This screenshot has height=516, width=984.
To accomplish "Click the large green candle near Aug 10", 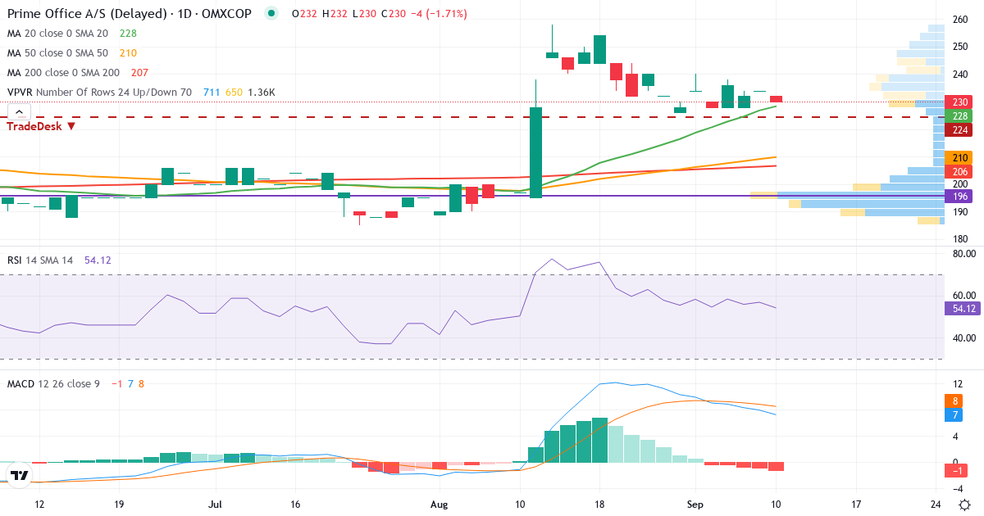I will [x=536, y=152].
